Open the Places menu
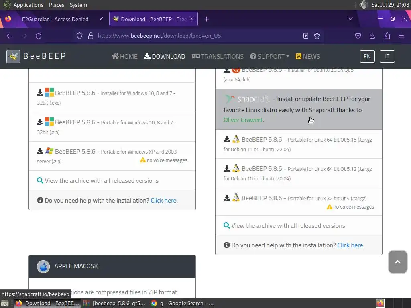 tap(56, 5)
